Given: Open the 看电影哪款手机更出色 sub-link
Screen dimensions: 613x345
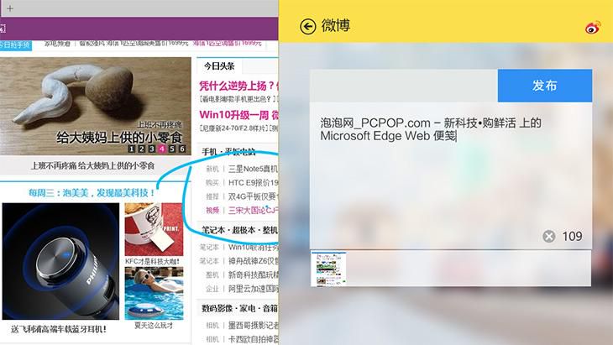Looking at the screenshot, I should [238, 99].
